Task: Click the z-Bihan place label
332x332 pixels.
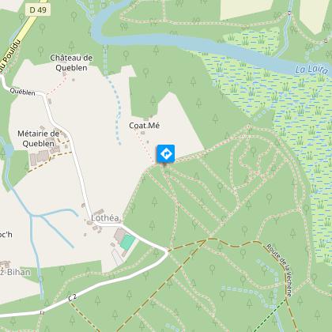Action: click(15, 272)
